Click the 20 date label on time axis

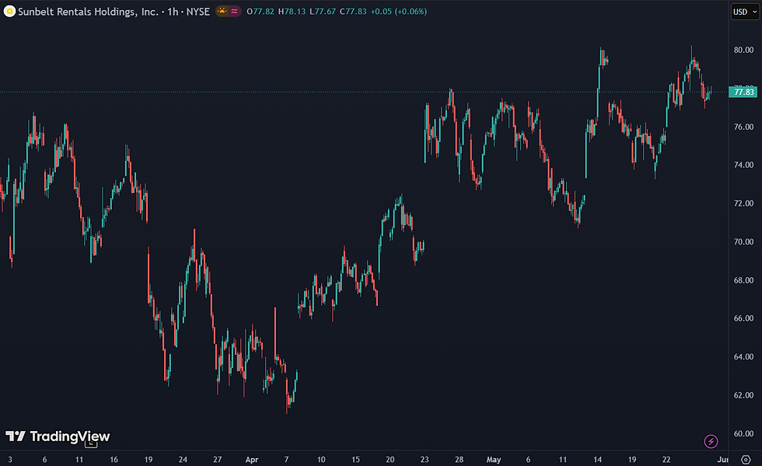390,459
